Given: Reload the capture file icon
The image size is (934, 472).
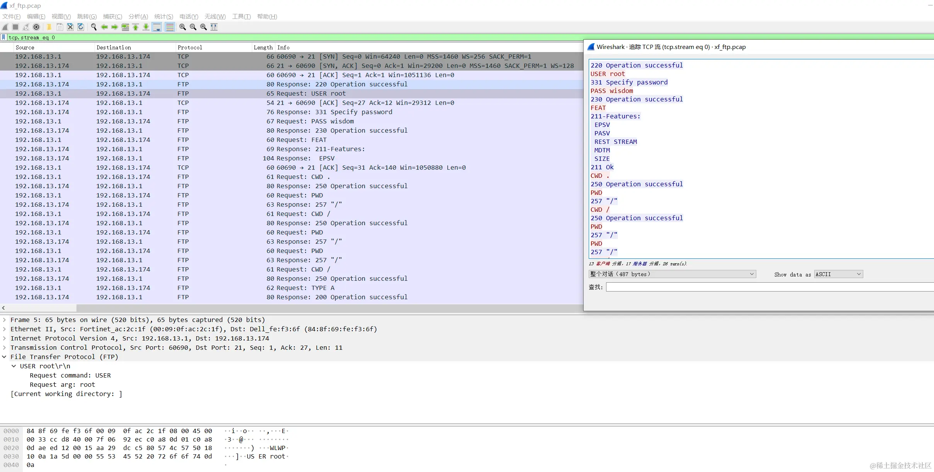Looking at the screenshot, I should pos(81,27).
